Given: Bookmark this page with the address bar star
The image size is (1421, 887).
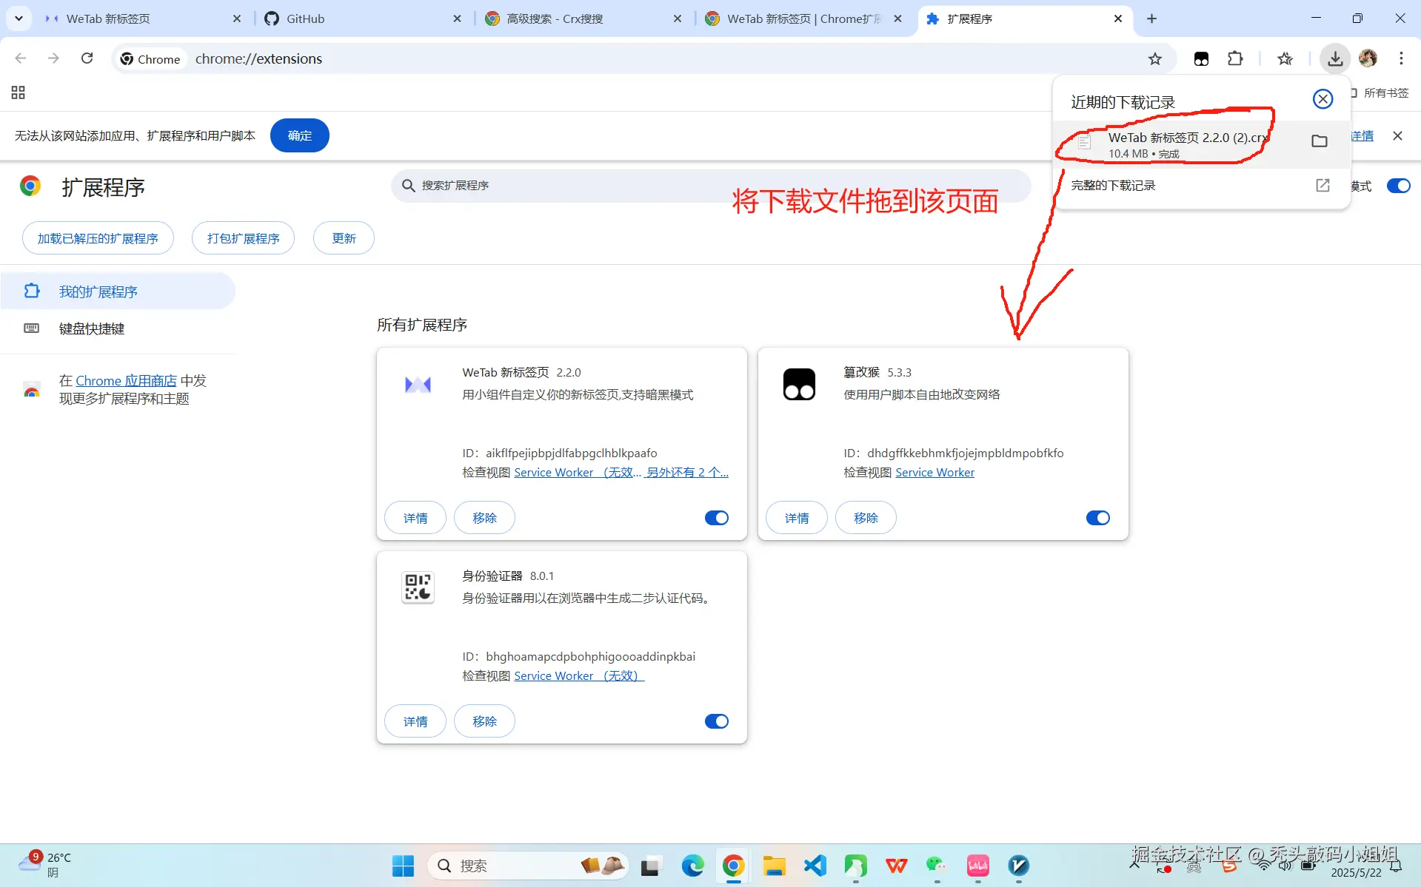Looking at the screenshot, I should [x=1155, y=59].
